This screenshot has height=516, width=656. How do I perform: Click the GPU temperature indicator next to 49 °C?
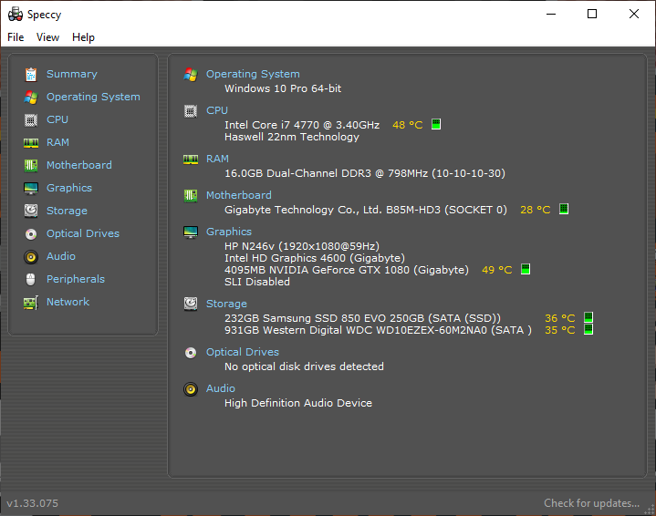[x=526, y=269]
